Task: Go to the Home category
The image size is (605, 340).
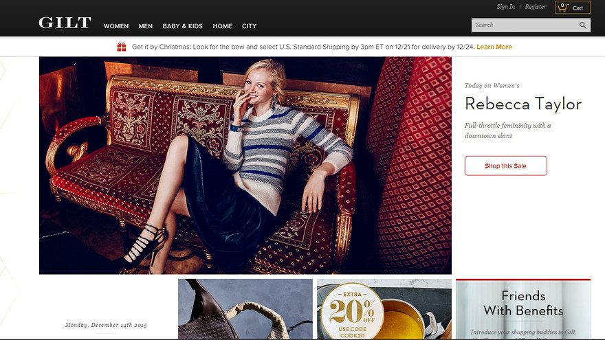Action: pyautogui.click(x=222, y=26)
